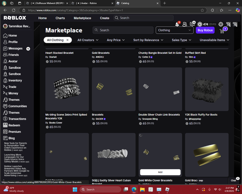This screenshot has width=242, height=194.
Task: Open Ruffled Skirt Red item title
Action: [196, 53]
